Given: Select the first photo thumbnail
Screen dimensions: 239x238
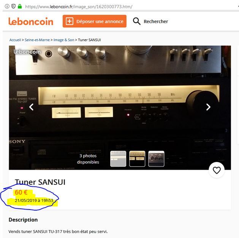Looking at the screenshot, I should pos(118,159).
